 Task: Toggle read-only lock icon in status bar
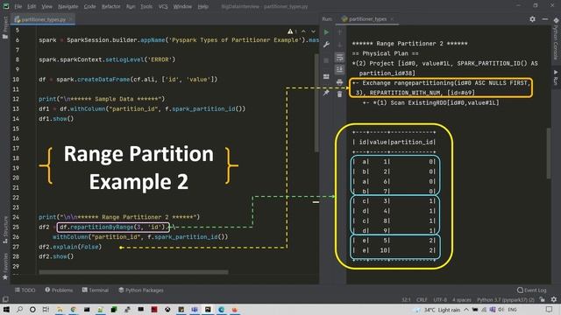tap(543, 300)
